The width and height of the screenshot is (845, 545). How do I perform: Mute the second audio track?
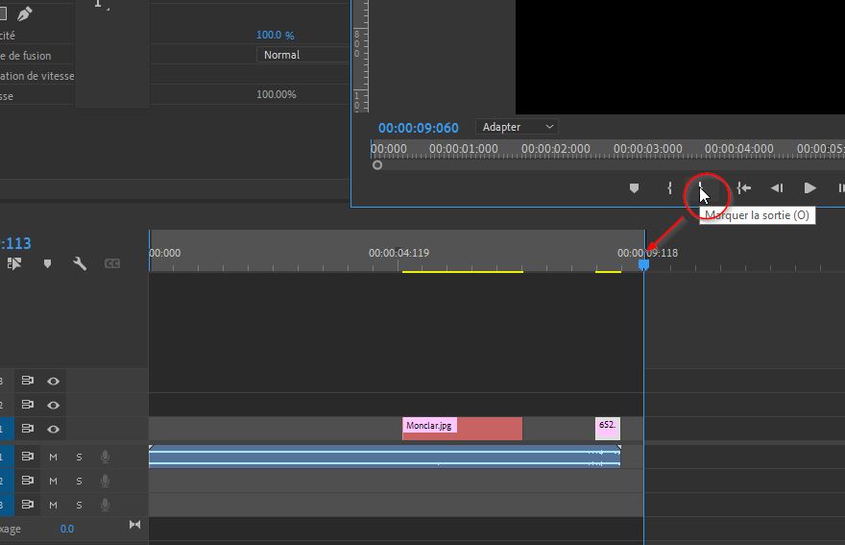coord(54,481)
